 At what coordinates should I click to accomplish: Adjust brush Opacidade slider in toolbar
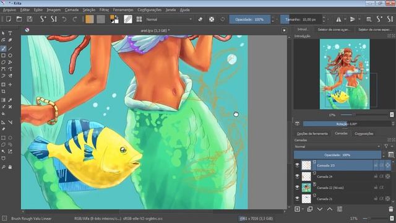[249, 19]
